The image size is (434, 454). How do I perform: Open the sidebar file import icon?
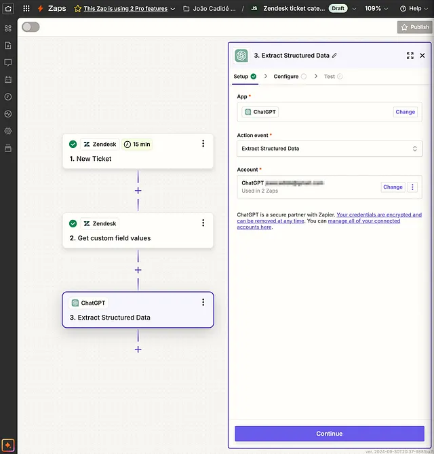pos(8,45)
